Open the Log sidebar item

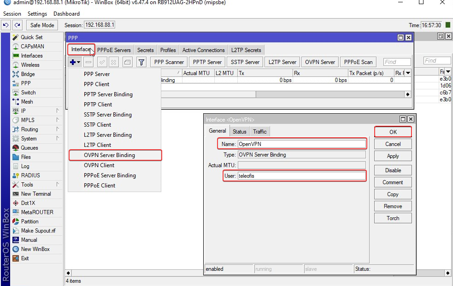pyautogui.click(x=25, y=166)
